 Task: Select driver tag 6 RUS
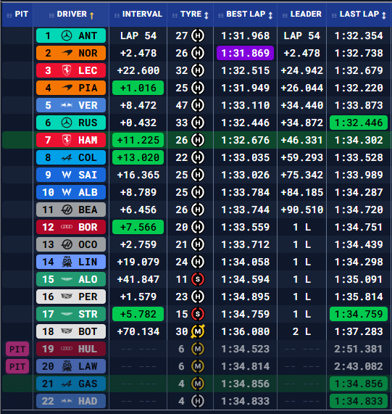[x=71, y=123]
